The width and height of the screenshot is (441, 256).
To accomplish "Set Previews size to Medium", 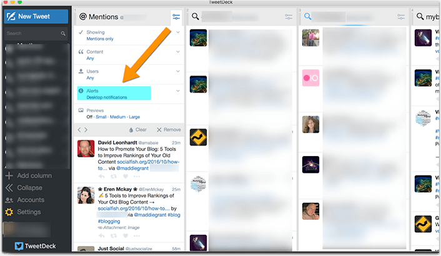I will pyautogui.click(x=117, y=117).
